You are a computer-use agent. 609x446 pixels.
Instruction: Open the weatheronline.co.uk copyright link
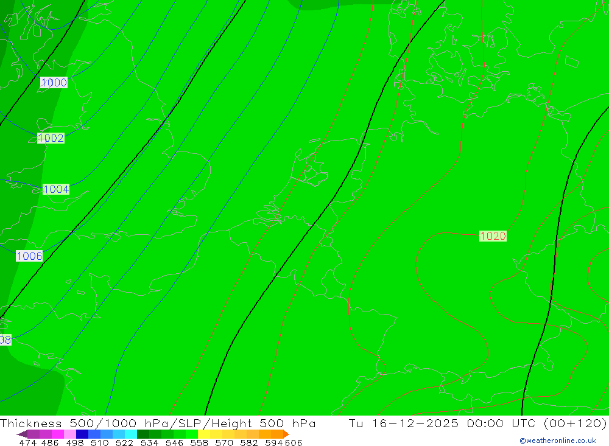558,441
